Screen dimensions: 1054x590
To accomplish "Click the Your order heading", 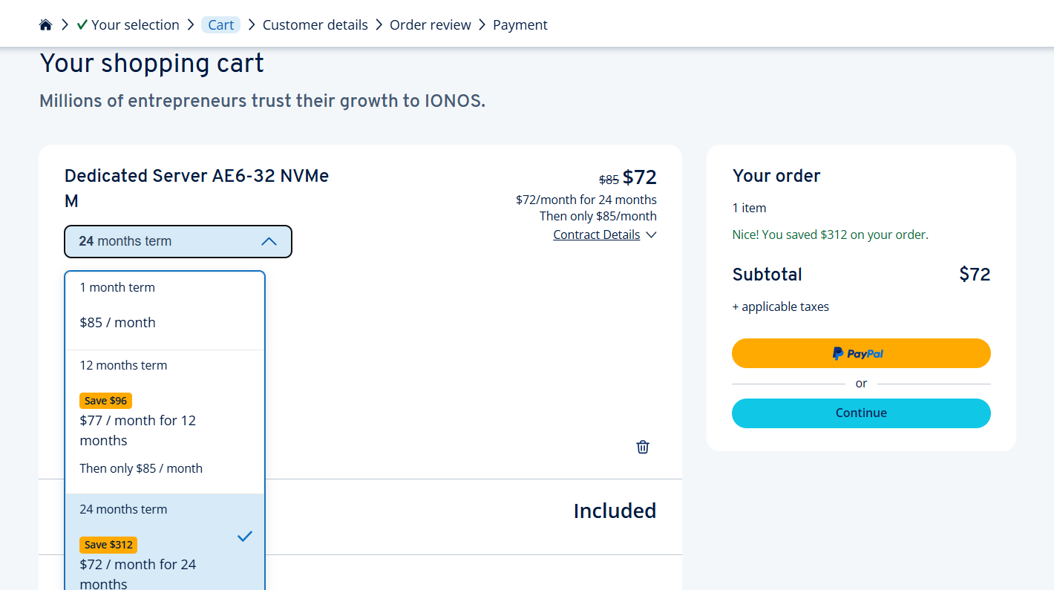I will 776,176.
